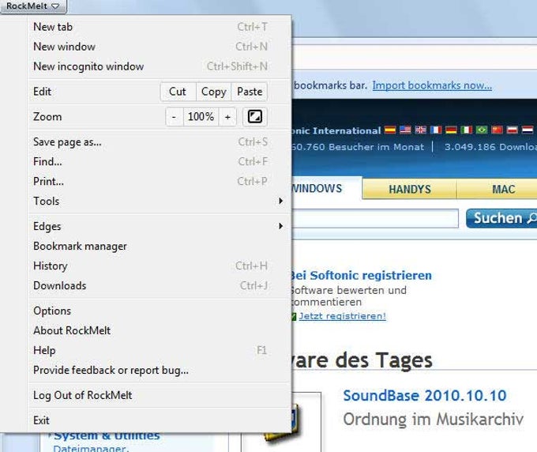The height and width of the screenshot is (452, 537).
Task: Select the Polish flag icon
Action: click(x=513, y=130)
